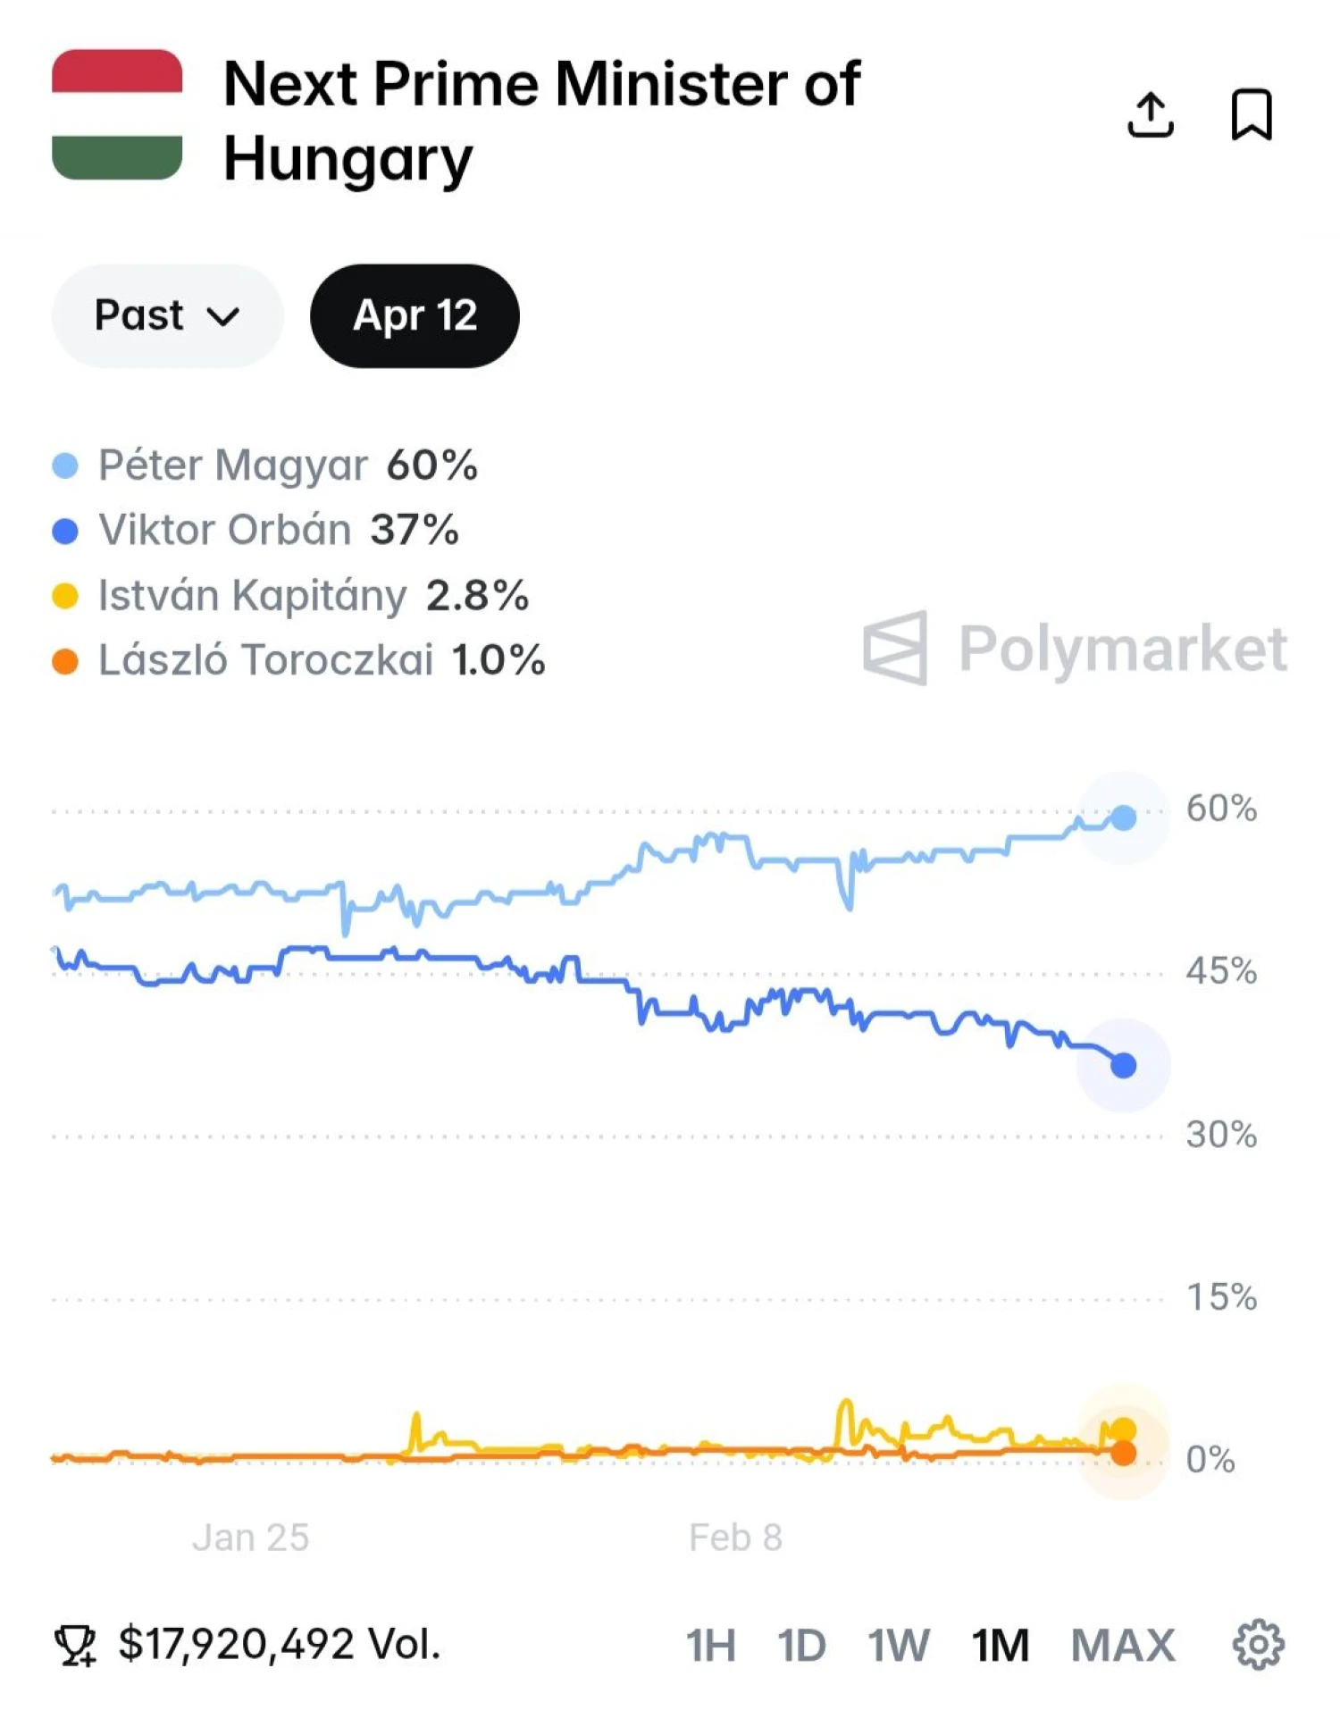The image size is (1340, 1727).
Task: Tap the Hungary flag icon
Action: [x=117, y=114]
